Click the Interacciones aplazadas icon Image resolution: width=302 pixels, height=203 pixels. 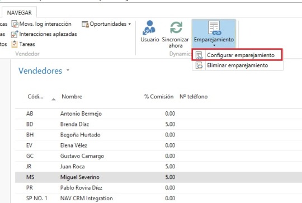15,34
